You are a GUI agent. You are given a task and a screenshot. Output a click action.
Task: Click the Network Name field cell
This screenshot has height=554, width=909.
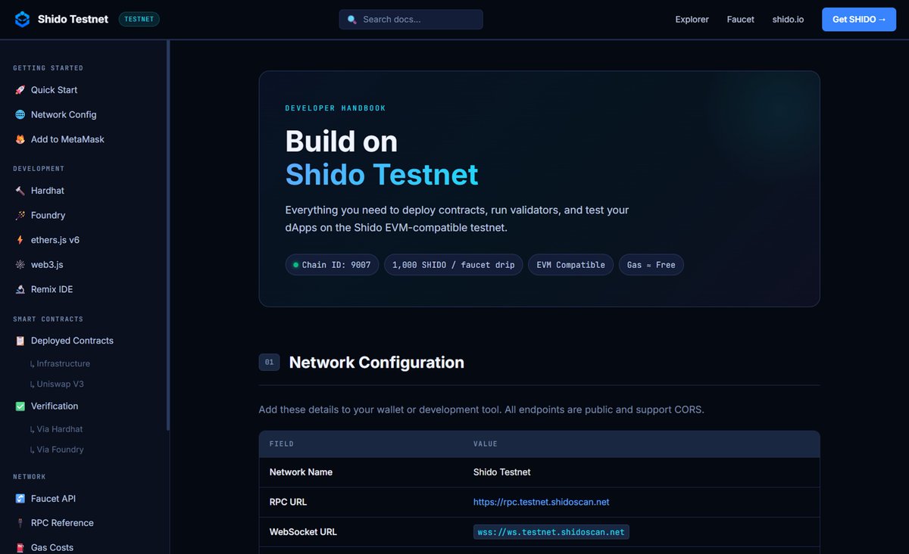click(x=301, y=472)
